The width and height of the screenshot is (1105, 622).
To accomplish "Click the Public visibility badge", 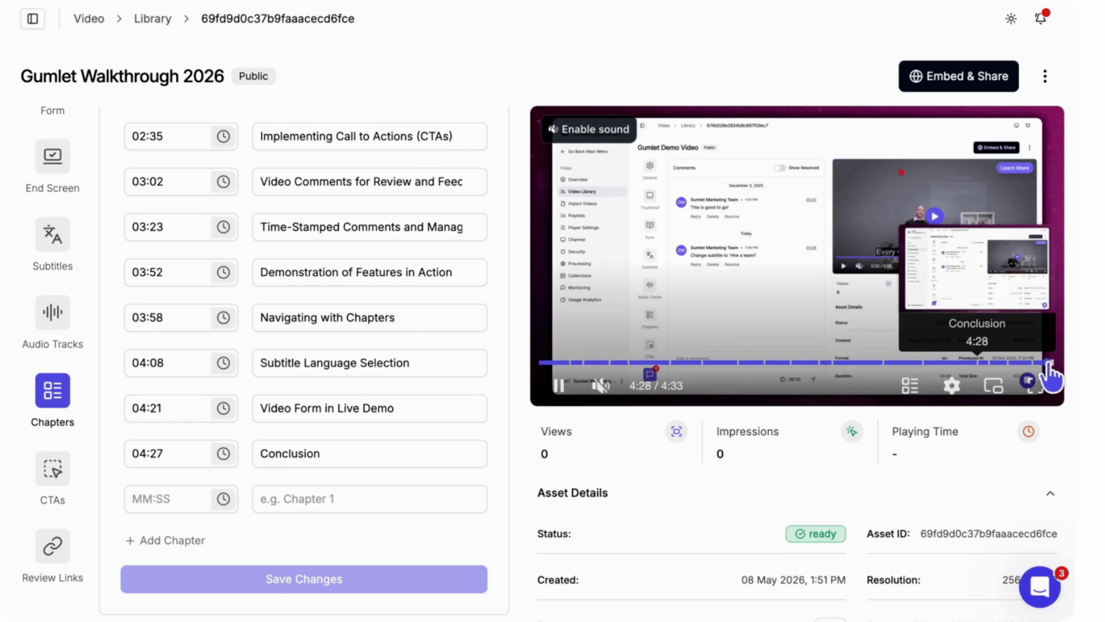I will [253, 76].
